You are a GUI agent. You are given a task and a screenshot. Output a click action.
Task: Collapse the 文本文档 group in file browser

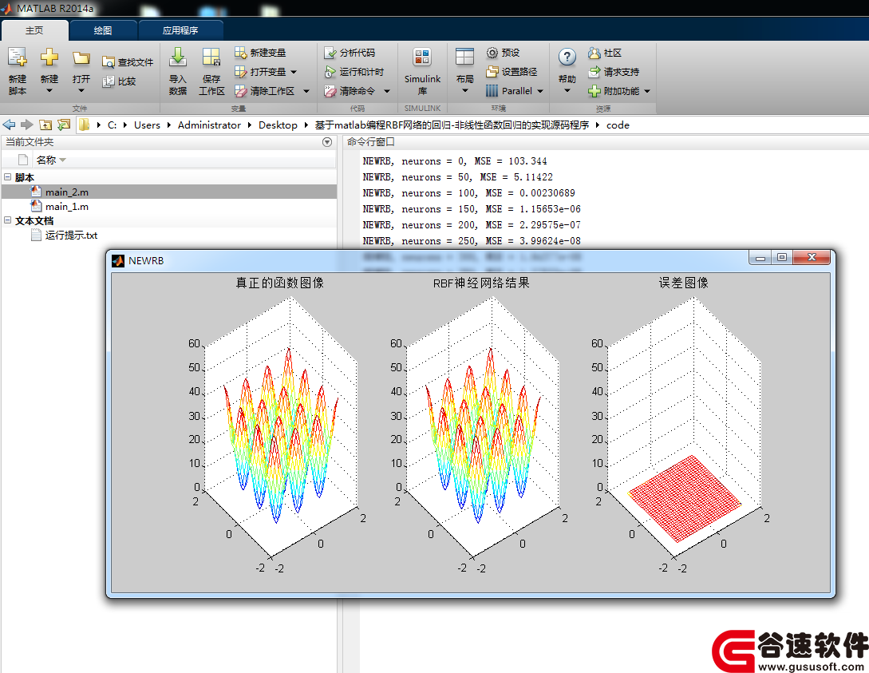click(x=8, y=220)
